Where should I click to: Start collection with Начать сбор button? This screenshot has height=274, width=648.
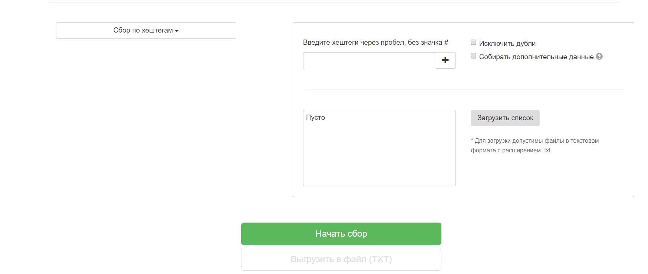(x=341, y=234)
